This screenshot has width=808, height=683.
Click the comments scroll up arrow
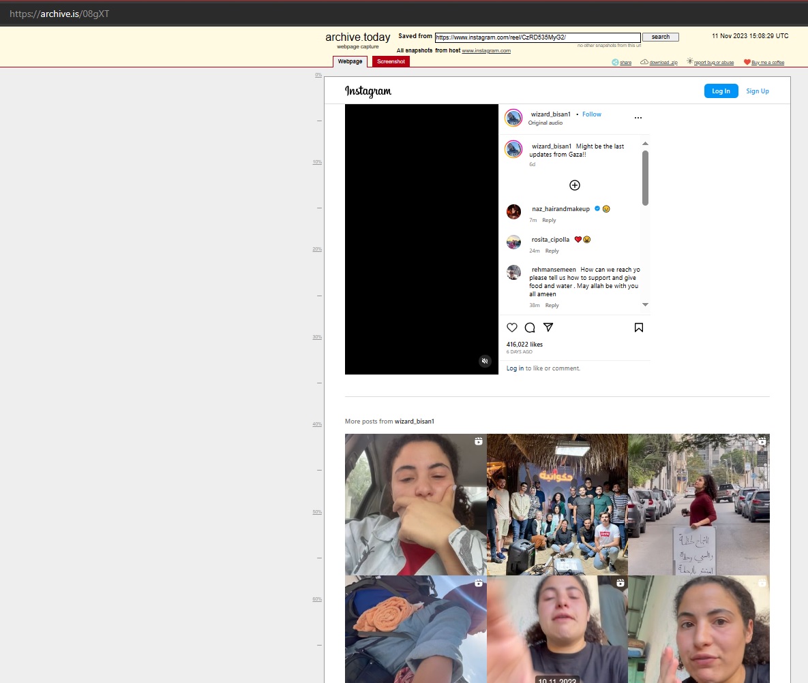(645, 144)
